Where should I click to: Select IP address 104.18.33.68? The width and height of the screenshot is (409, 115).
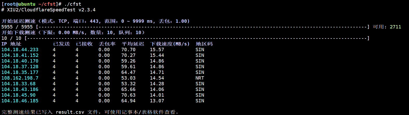point(18,84)
